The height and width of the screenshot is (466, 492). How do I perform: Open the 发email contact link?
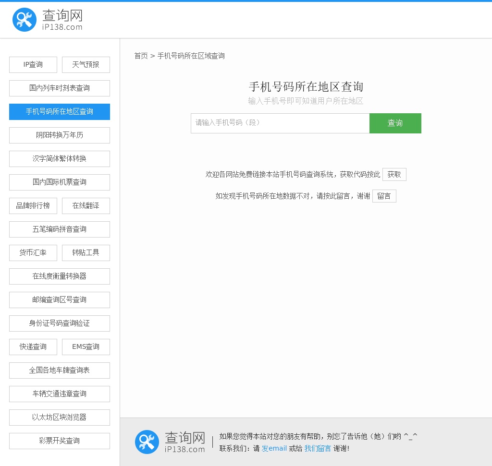pyautogui.click(x=274, y=448)
